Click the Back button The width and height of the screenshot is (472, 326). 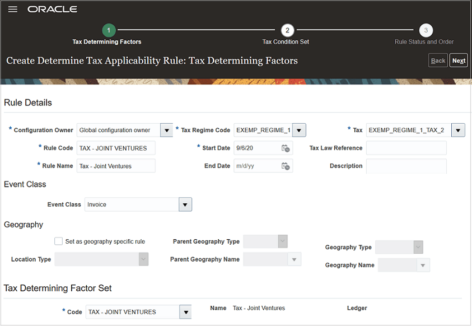click(x=438, y=60)
